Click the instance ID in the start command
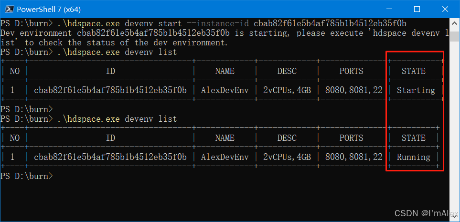460x222 pixels. (x=330, y=23)
